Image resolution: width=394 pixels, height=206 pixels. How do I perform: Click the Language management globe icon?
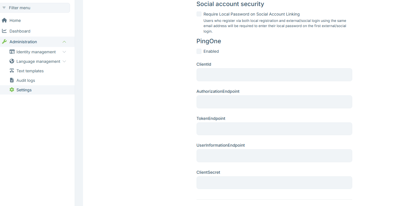tap(12, 61)
